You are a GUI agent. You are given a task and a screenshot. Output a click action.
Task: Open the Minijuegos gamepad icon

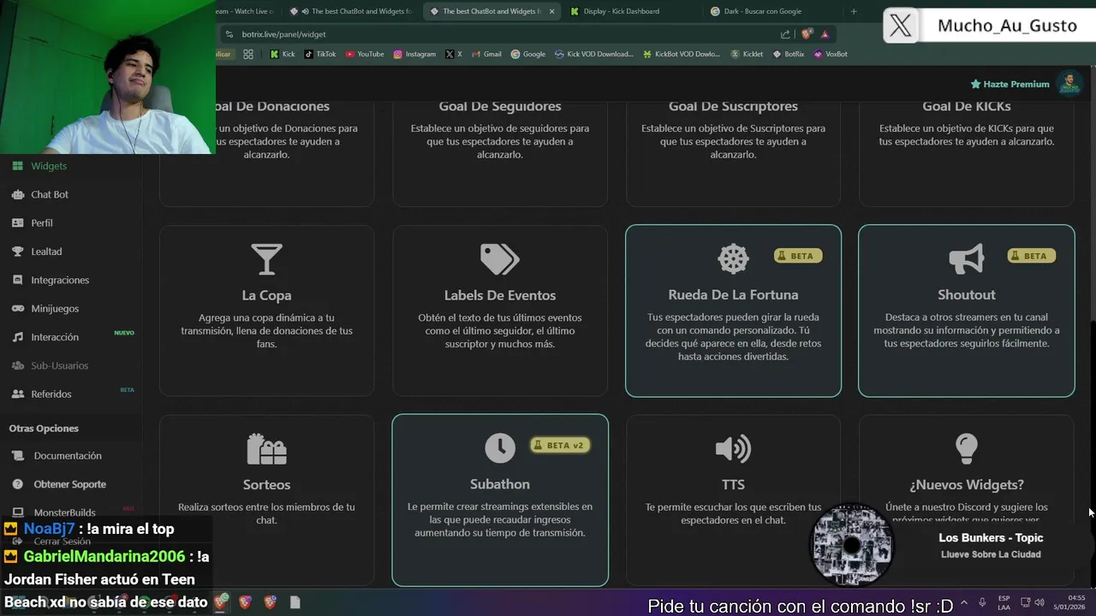17,308
